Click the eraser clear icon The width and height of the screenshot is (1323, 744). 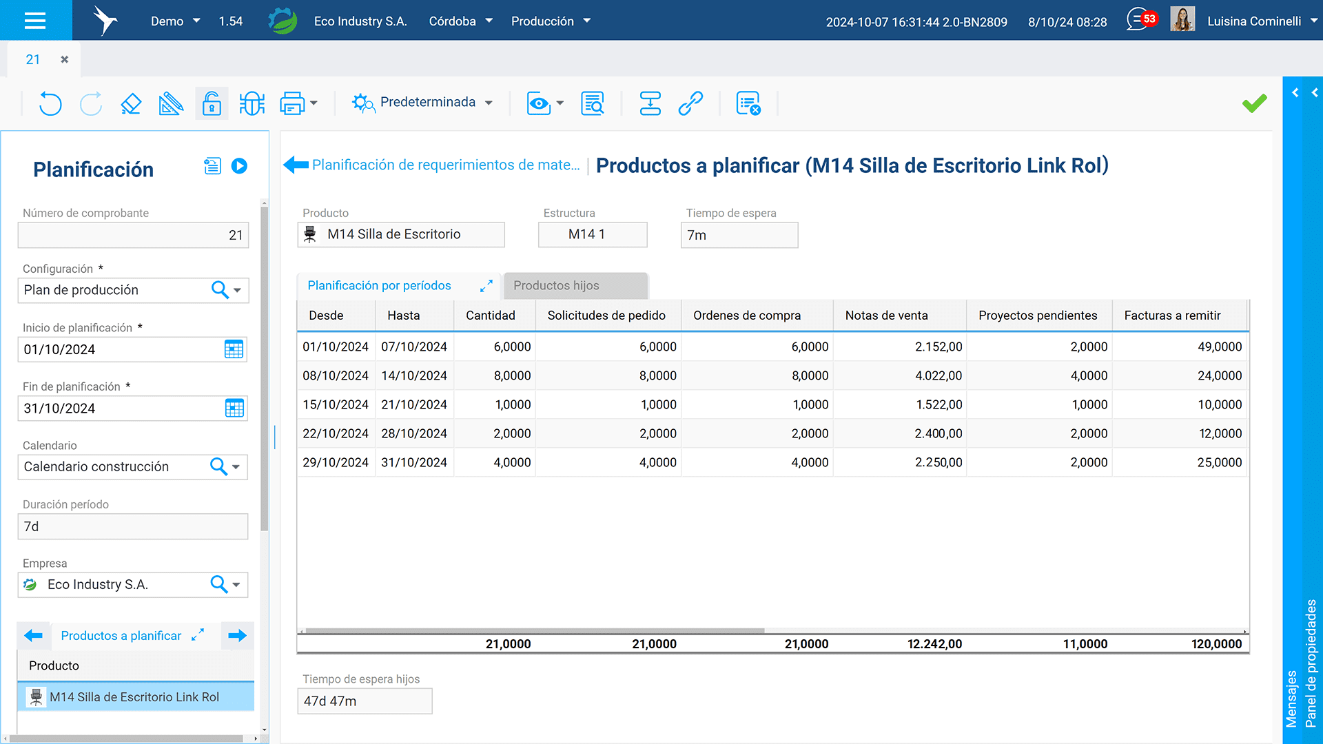coord(131,103)
